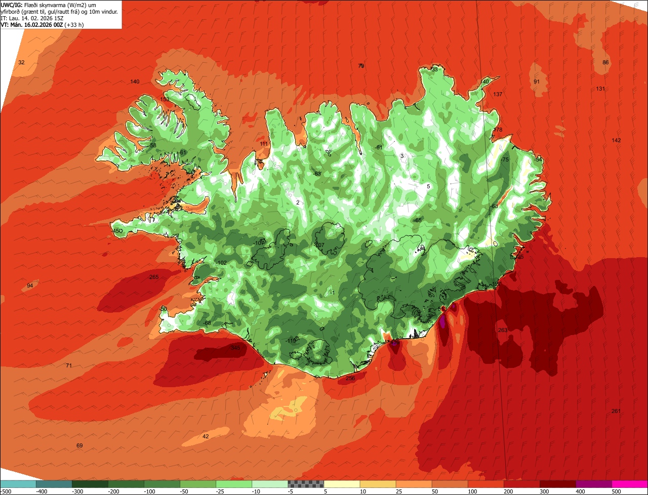Click the lightest teal swatch right of -500
648x495 pixels.
click(x=18, y=484)
